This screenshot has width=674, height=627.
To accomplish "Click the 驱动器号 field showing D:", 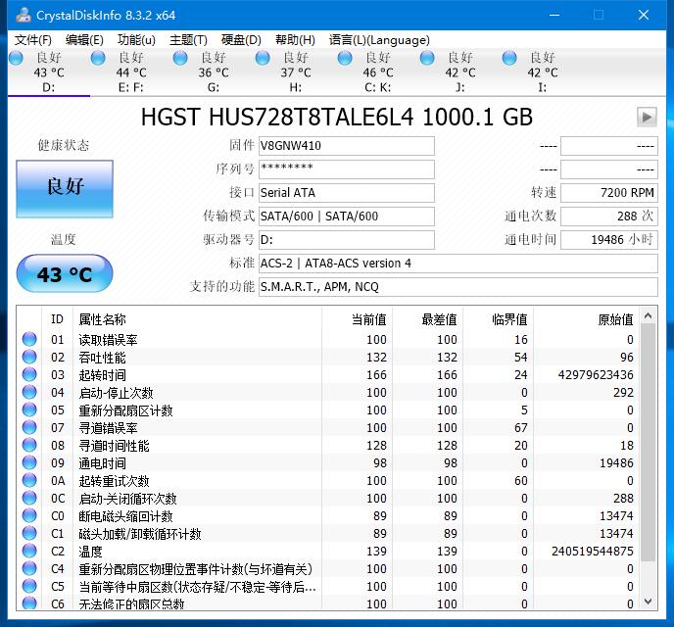I will tap(347, 240).
